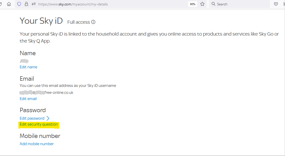Click the info icon next to Full access
Viewport: 285px width, 156px height.
tap(93, 22)
